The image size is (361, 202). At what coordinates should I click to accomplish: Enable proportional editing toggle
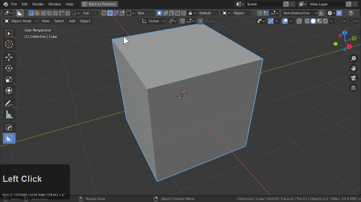pyautogui.click(x=200, y=21)
